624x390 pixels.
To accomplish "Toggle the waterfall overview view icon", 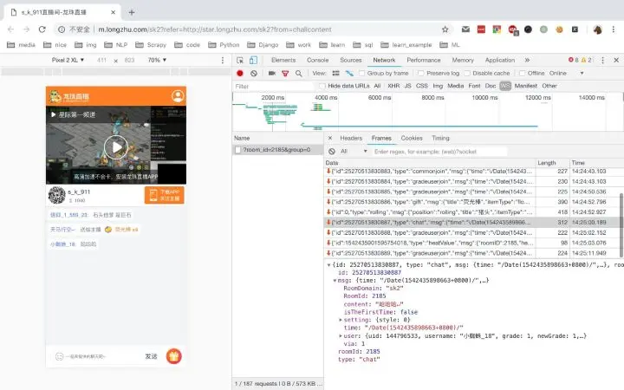I will tap(349, 73).
